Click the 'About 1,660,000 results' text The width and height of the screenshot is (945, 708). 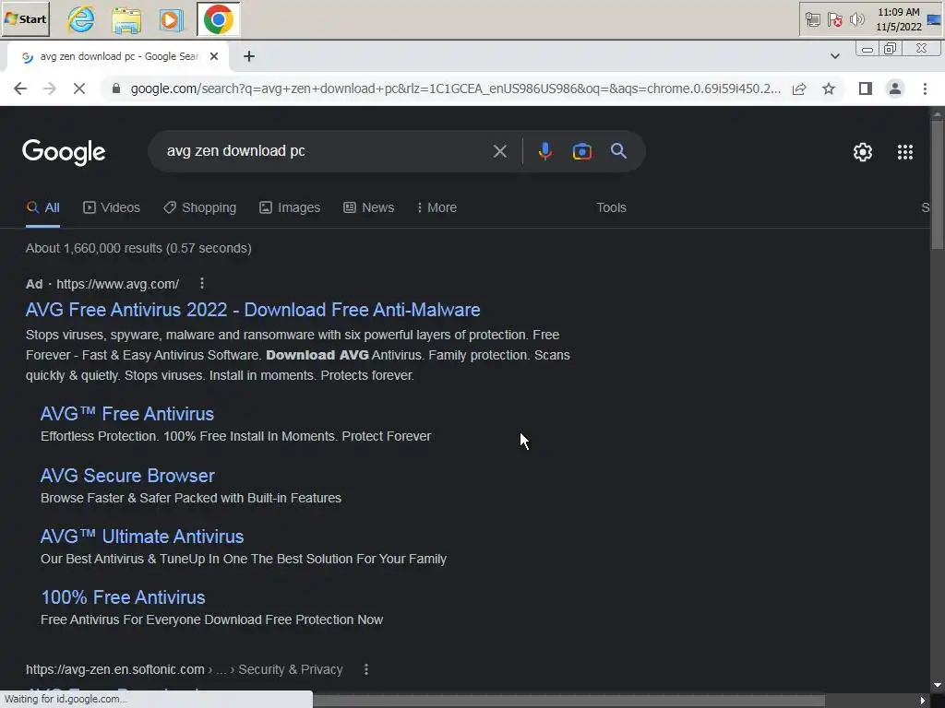138,248
